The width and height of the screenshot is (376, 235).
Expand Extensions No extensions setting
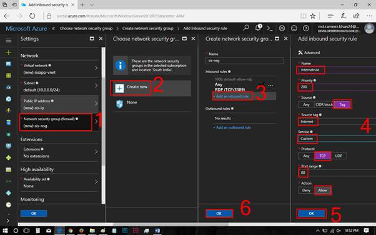(x=59, y=152)
